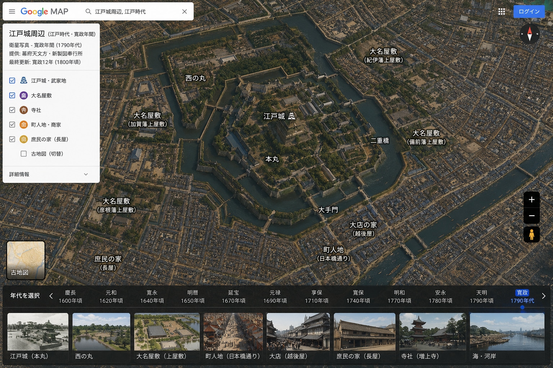Select the 元禄 1690年頃 era
The image size is (553, 368).
click(275, 296)
